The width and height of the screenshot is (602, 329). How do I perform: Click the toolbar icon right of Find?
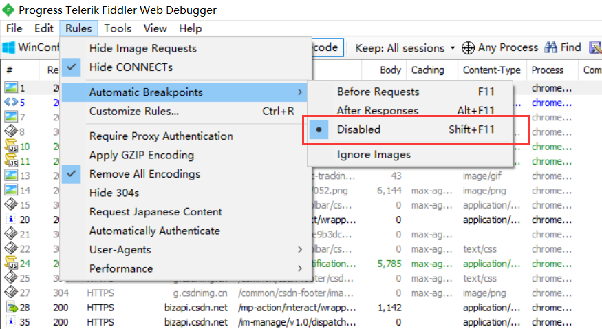596,47
